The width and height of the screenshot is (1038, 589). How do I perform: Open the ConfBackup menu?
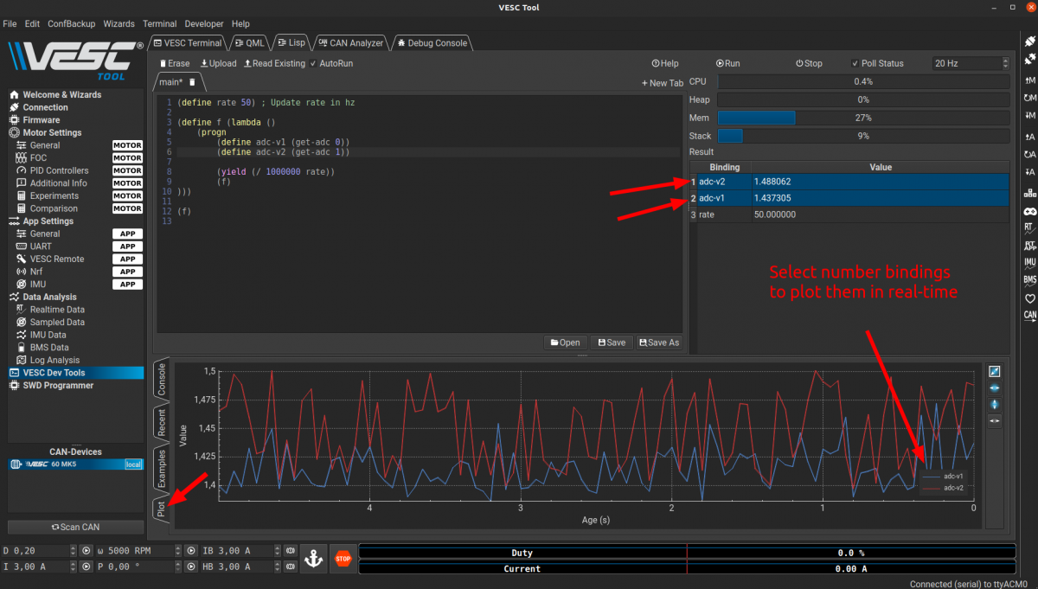pos(72,24)
